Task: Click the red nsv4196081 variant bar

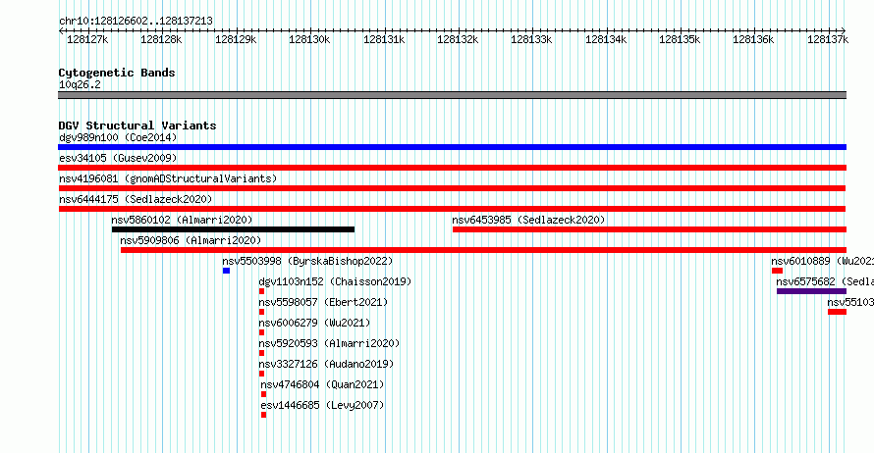Action: pyautogui.click(x=452, y=188)
